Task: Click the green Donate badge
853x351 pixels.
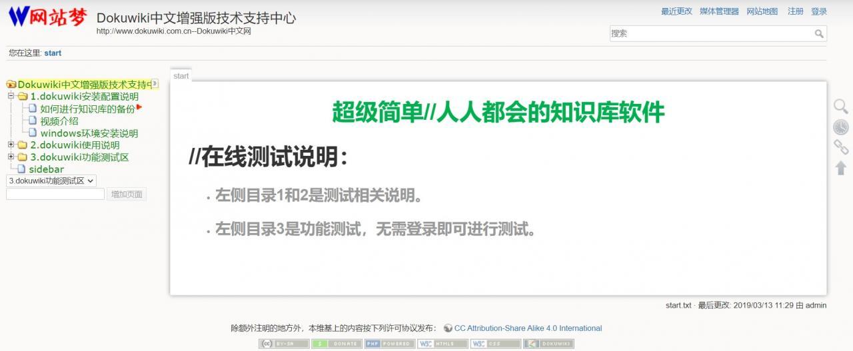Action: pyautogui.click(x=337, y=344)
